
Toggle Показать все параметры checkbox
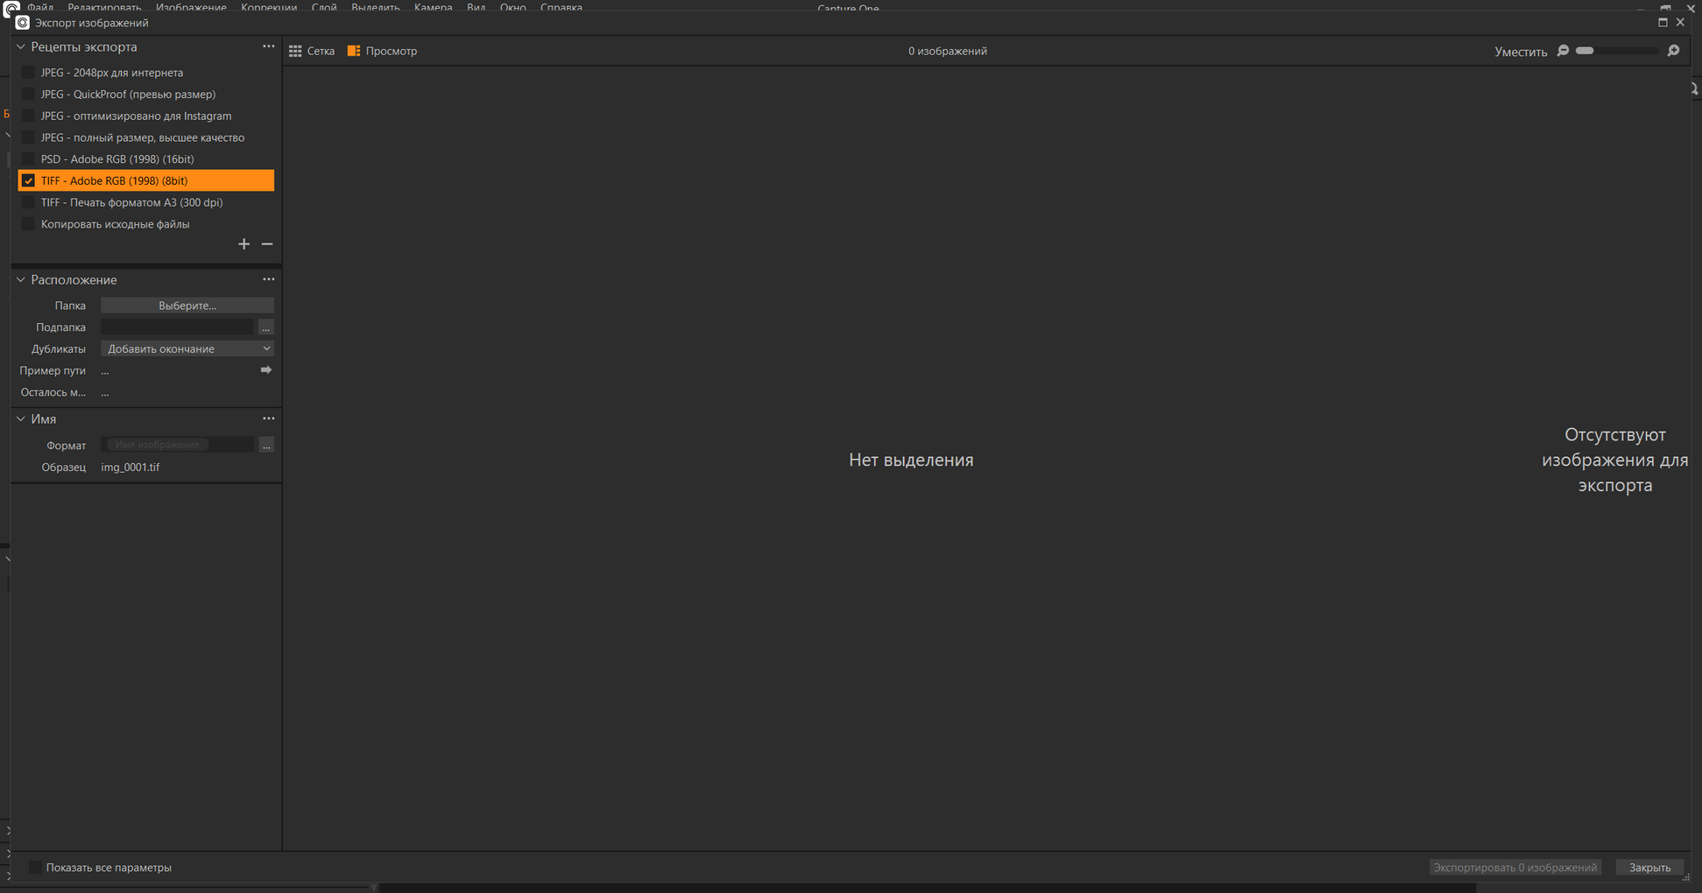35,868
